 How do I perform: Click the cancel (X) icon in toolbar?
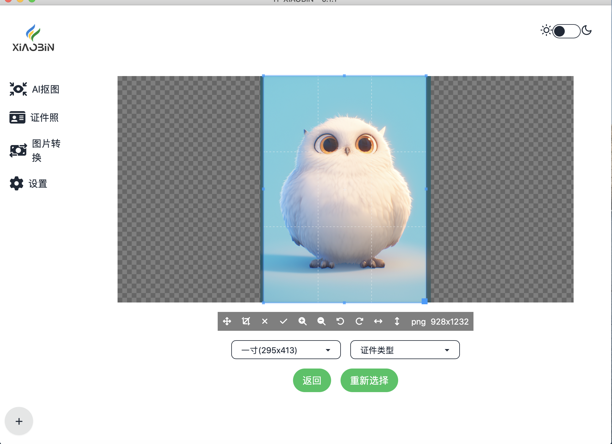(x=265, y=322)
